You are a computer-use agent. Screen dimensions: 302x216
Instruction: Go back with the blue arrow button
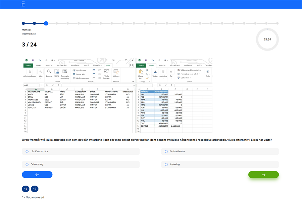[37, 174]
